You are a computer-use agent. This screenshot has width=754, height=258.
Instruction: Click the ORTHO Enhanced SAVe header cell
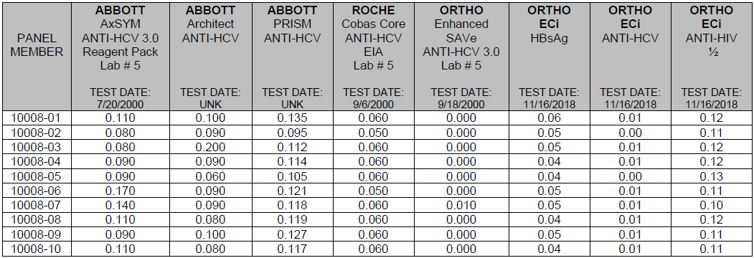(x=461, y=57)
